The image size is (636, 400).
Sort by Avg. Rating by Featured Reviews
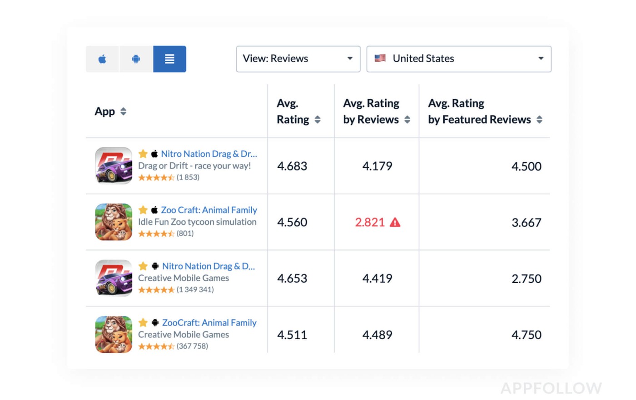pyautogui.click(x=539, y=120)
